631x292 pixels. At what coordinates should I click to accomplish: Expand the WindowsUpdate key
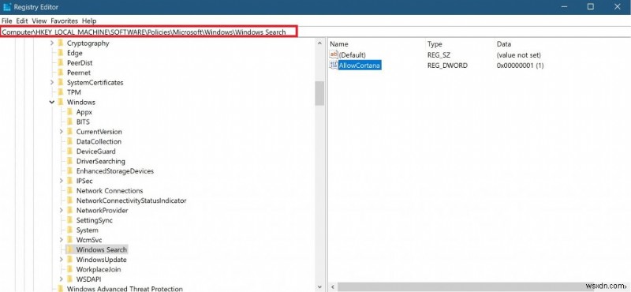point(62,260)
